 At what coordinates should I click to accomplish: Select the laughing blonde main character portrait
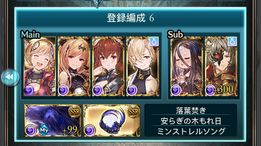coord(40,66)
